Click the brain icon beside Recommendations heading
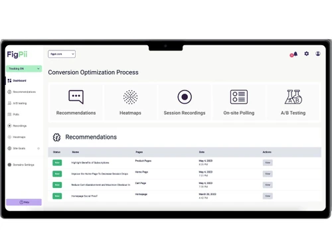The image size is (332, 249). tap(56, 137)
